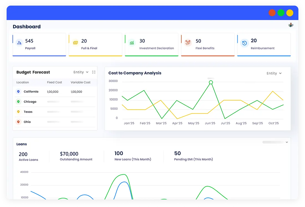Click the Reimbursement refresh icon
Image resolution: width=305 pixels, height=207 pixels.
pos(244,43)
